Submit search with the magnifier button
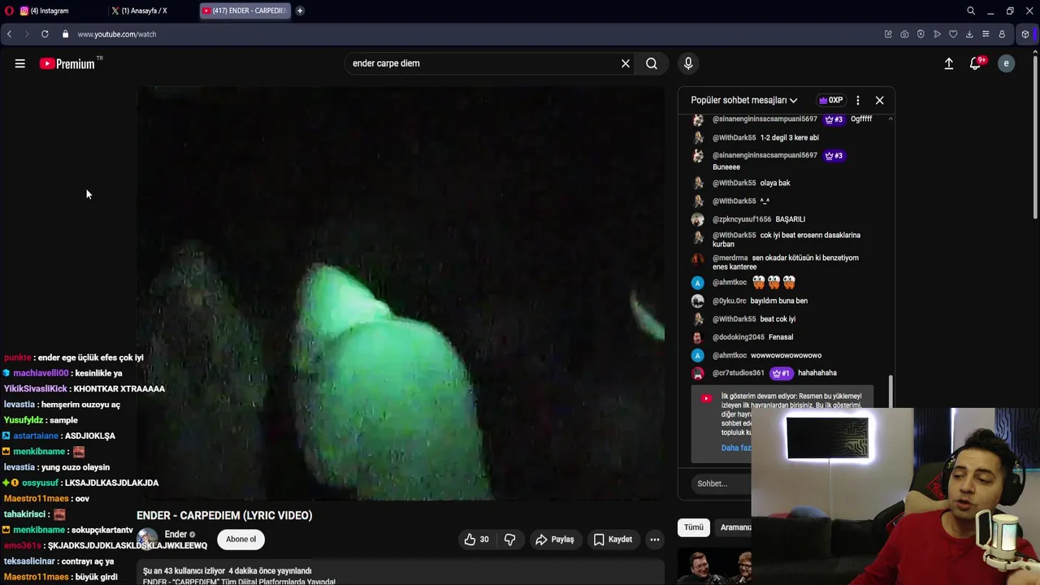This screenshot has width=1040, height=585. [652, 63]
